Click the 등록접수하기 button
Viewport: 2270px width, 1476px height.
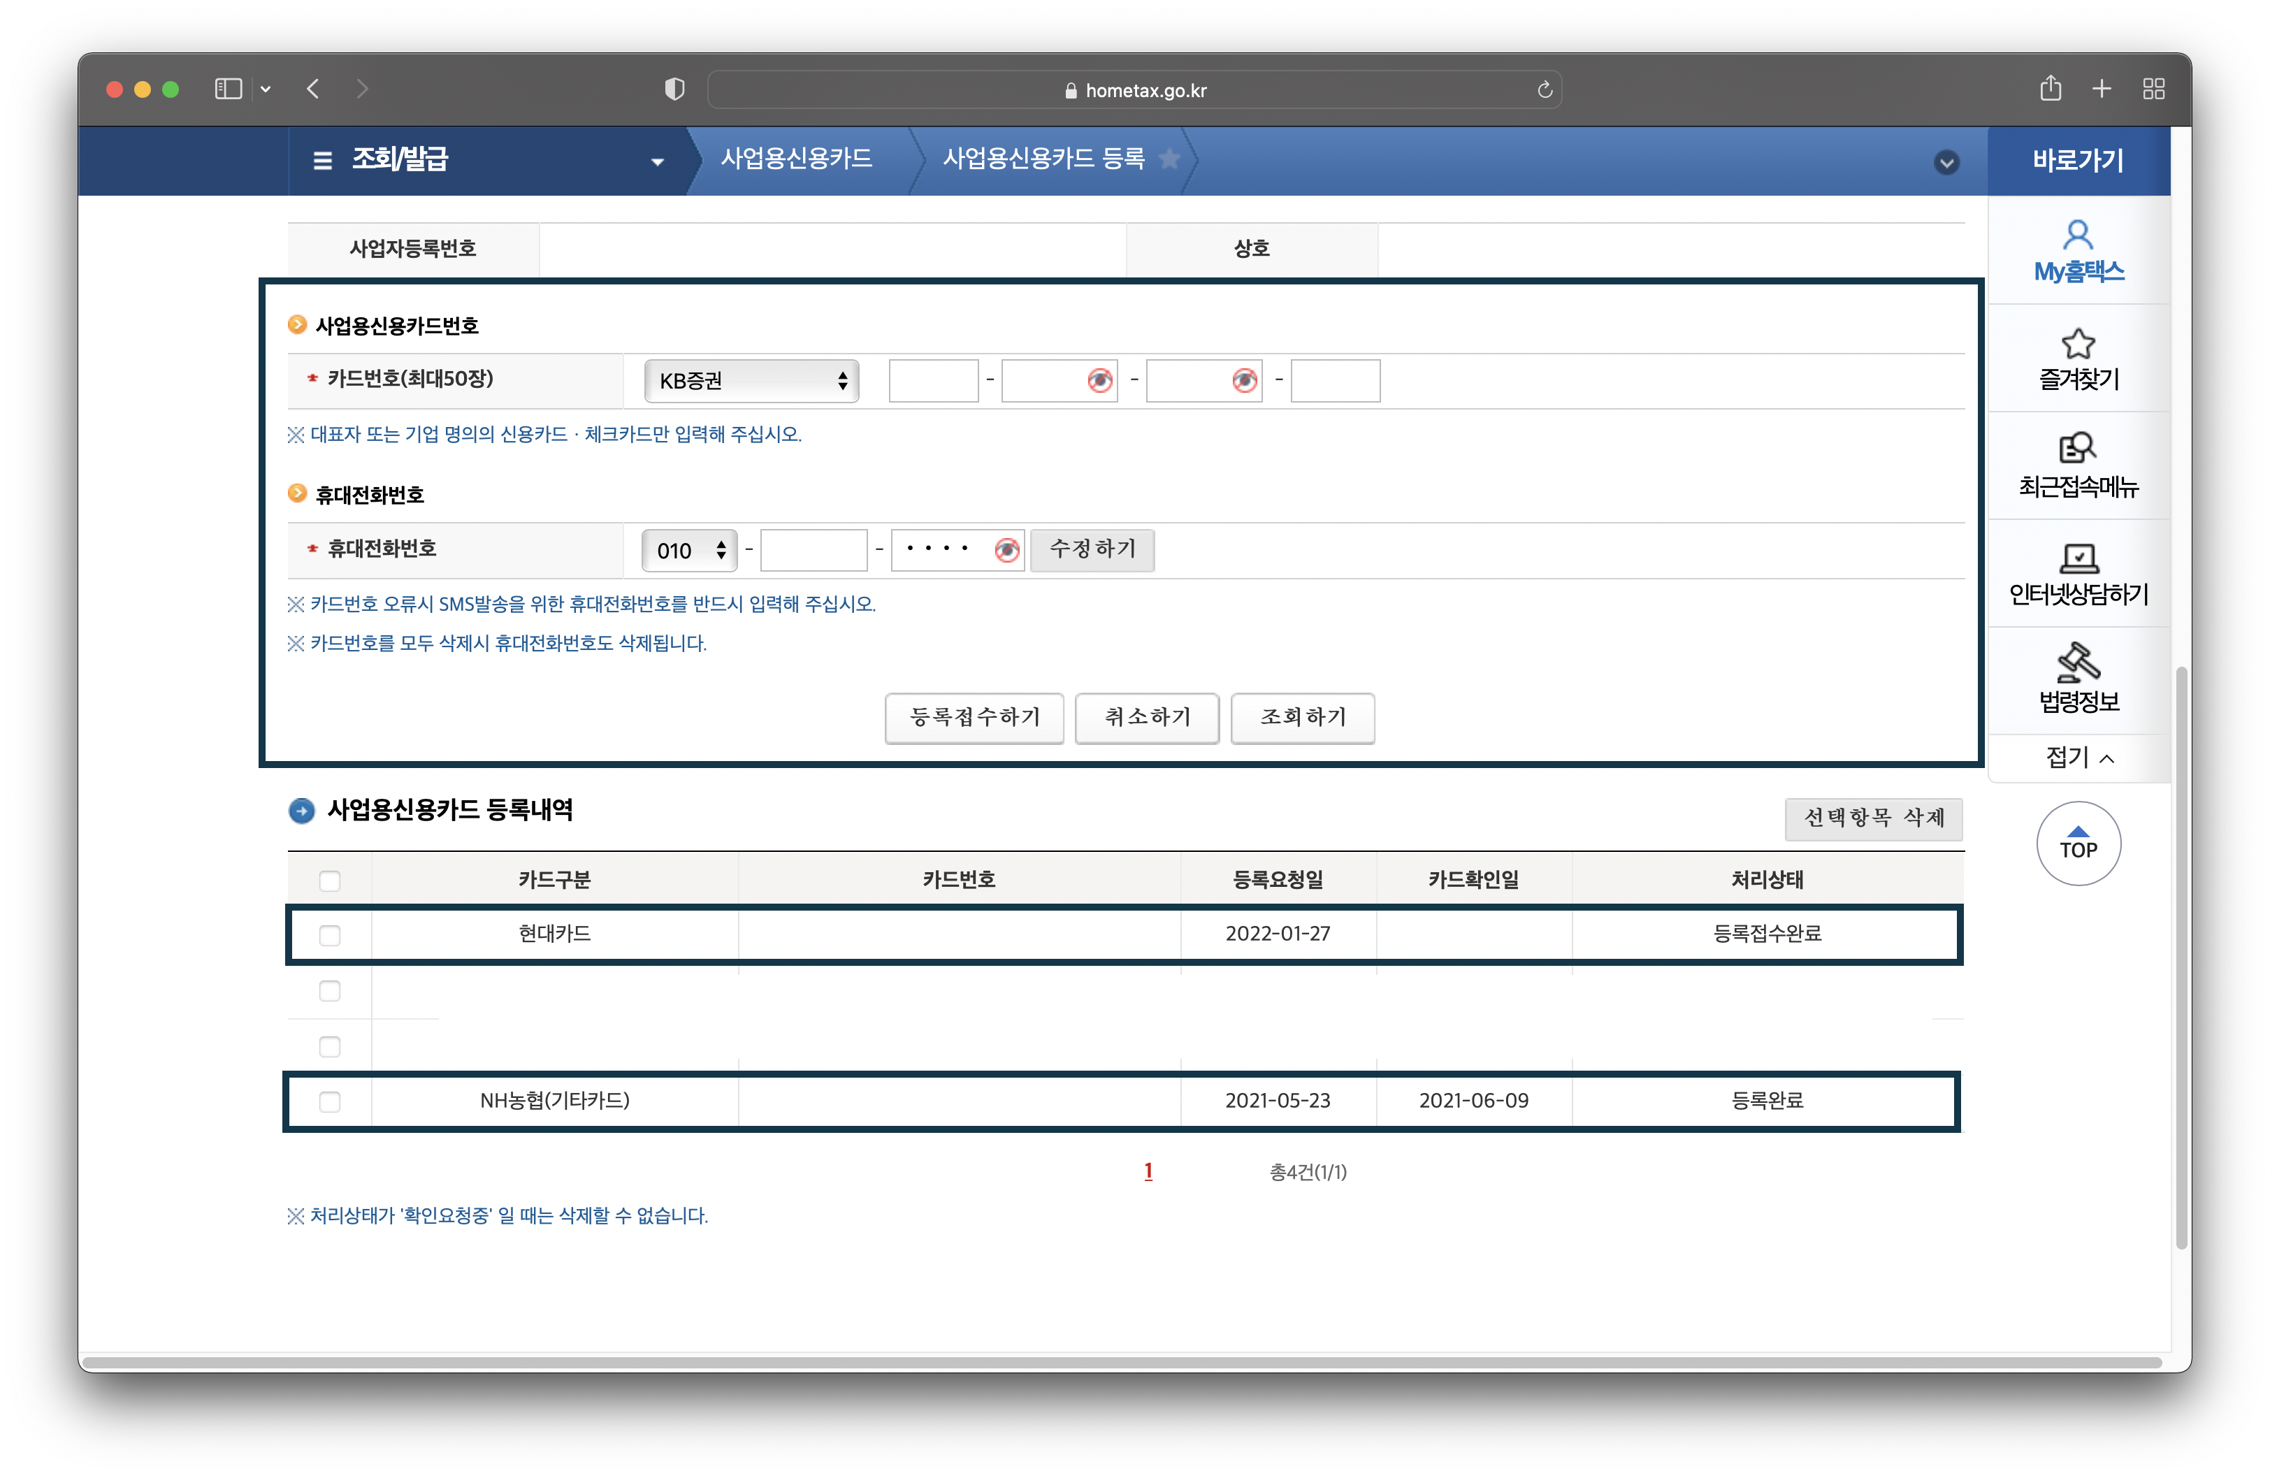[x=973, y=717]
